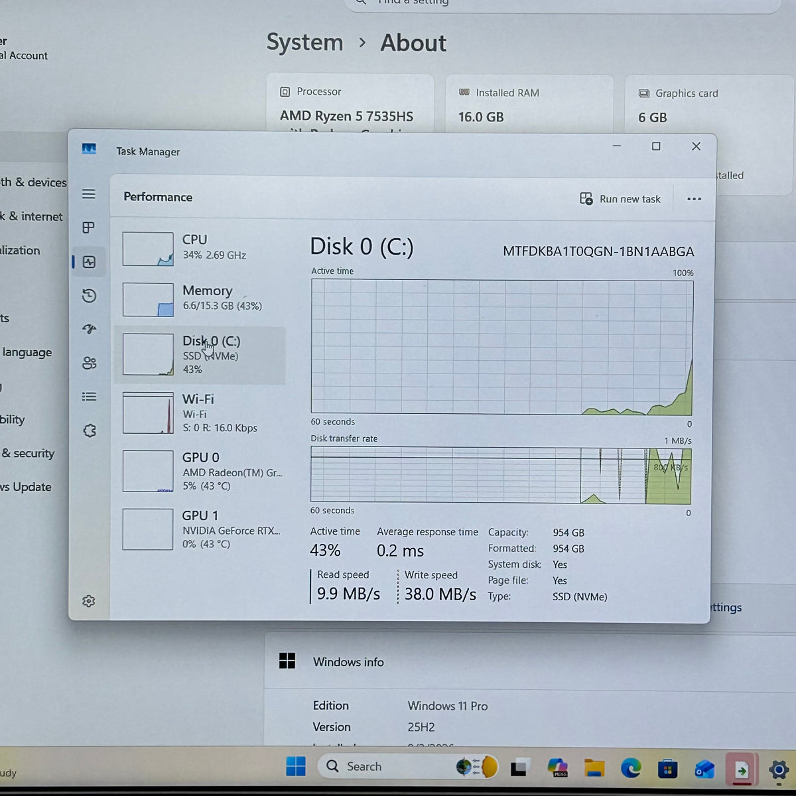Screen dimensions: 796x796
Task: Select the CPU performance entry
Action: (200, 248)
